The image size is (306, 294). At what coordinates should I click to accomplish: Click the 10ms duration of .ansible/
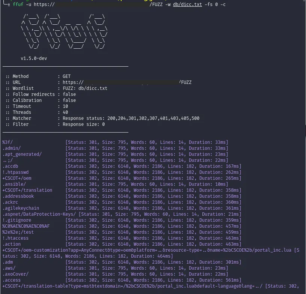click(220, 184)
